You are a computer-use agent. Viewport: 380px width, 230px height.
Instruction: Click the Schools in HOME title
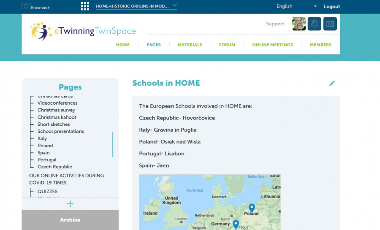166,83
